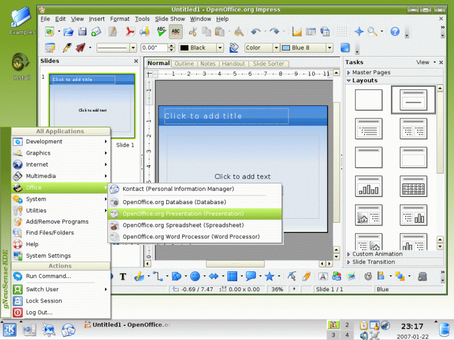The width and height of the screenshot is (454, 340).
Task: Print the file directly
Action: (145, 32)
